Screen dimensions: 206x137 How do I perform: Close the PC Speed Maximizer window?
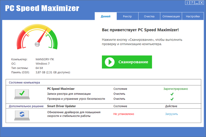coord(202,2)
